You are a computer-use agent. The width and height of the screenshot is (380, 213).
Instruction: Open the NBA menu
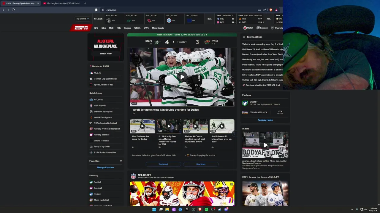104,28
